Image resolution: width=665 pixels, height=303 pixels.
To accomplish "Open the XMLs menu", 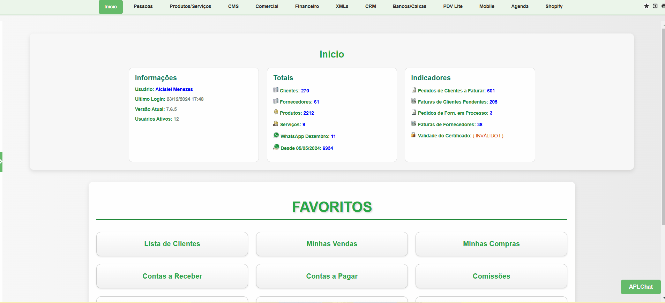I will pos(342,6).
